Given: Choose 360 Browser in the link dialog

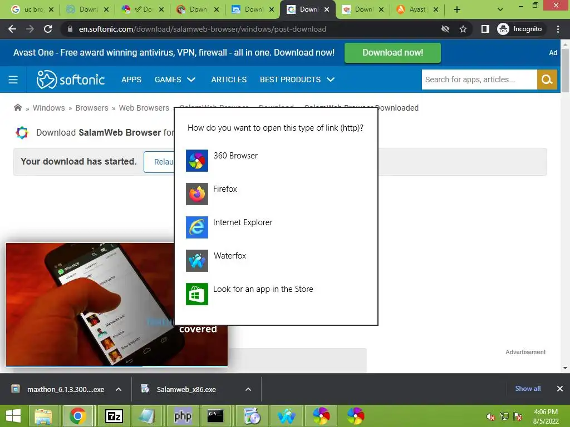Looking at the screenshot, I should 276,160.
